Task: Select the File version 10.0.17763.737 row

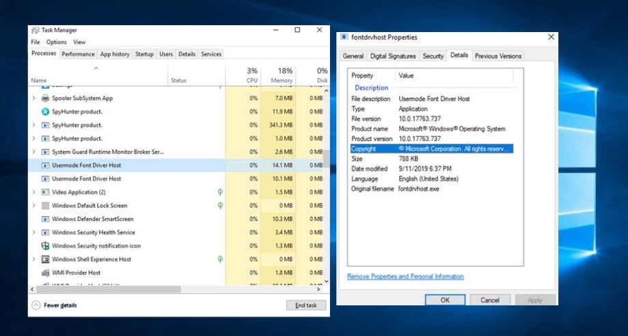Action: point(432,119)
